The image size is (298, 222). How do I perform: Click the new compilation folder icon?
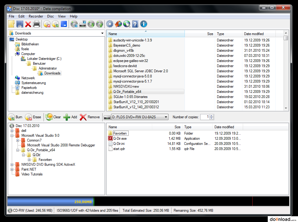click(11, 24)
